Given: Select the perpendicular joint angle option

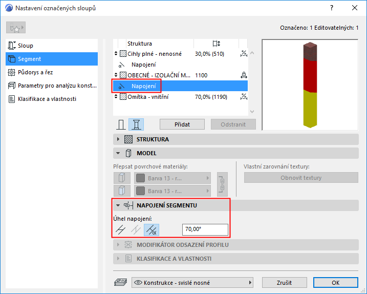Looking at the screenshot, I should (121, 229).
